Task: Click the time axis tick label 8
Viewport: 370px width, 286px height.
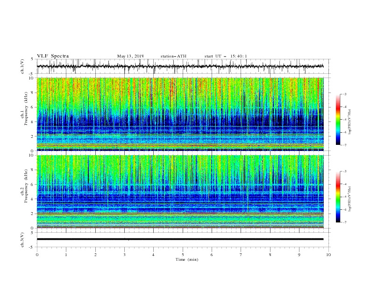Action: (x=270, y=255)
